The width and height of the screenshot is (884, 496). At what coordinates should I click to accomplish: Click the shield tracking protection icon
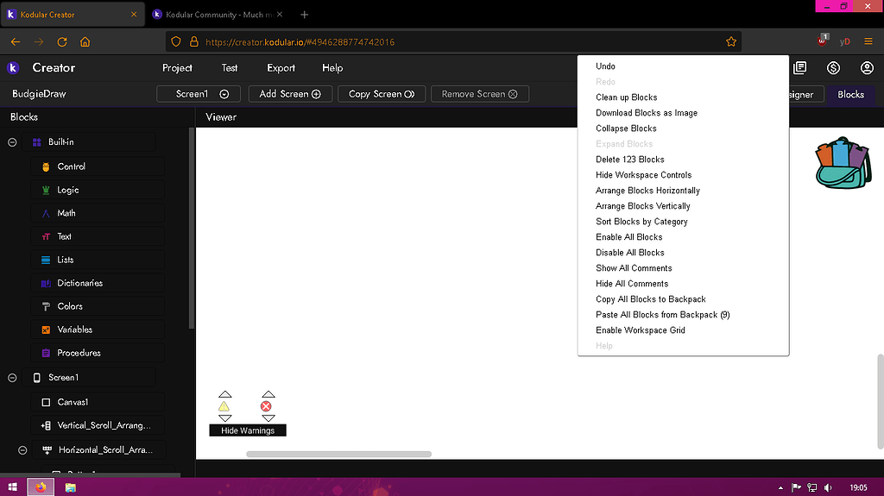pos(176,41)
